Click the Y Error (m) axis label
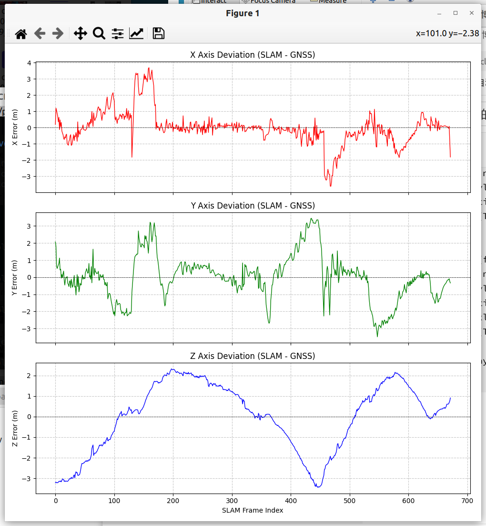The image size is (486, 526). coord(14,278)
